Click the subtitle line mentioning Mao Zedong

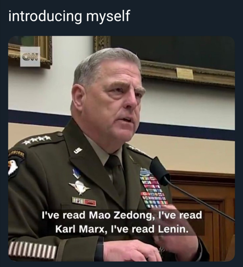[121, 215]
